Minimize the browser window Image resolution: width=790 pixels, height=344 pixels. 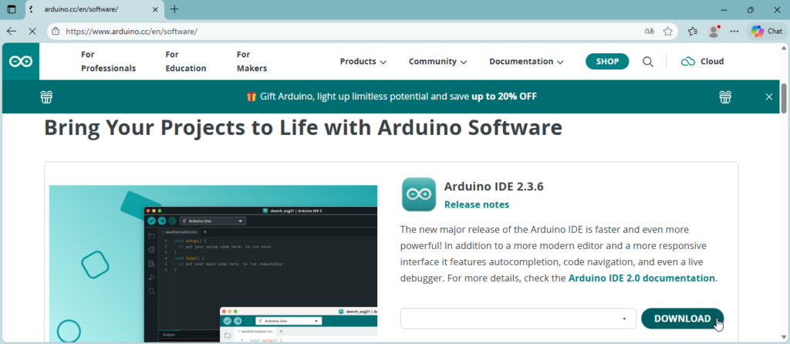point(724,9)
